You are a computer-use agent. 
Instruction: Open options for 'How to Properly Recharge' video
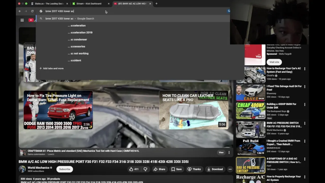coord(305,177)
